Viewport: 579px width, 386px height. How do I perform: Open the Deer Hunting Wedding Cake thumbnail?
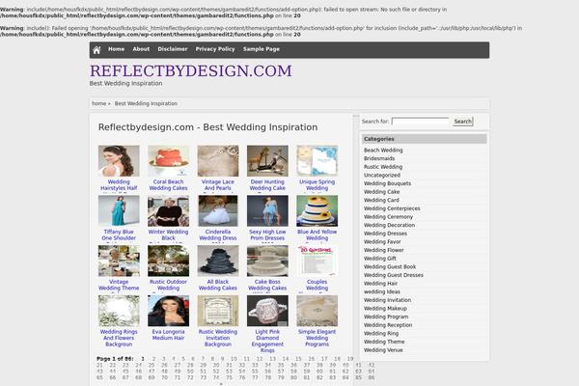pyautogui.click(x=267, y=161)
